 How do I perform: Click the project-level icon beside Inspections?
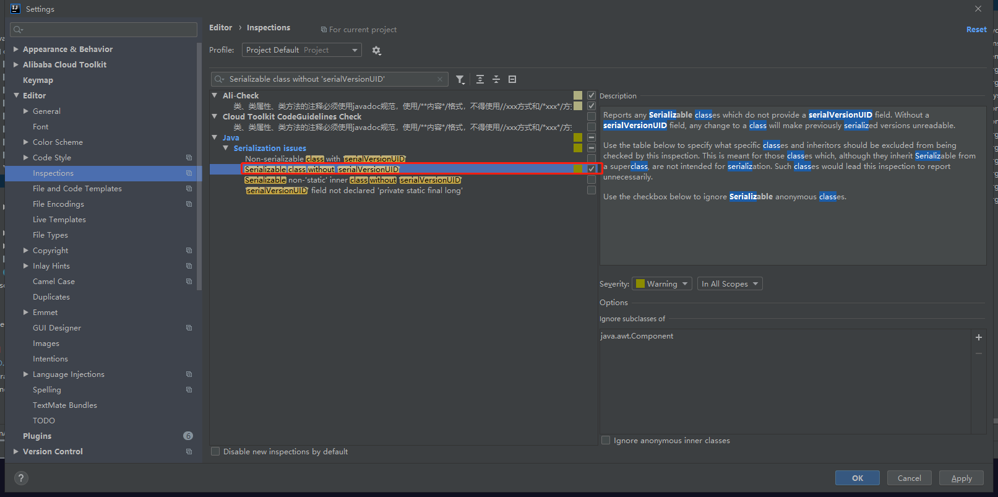189,173
